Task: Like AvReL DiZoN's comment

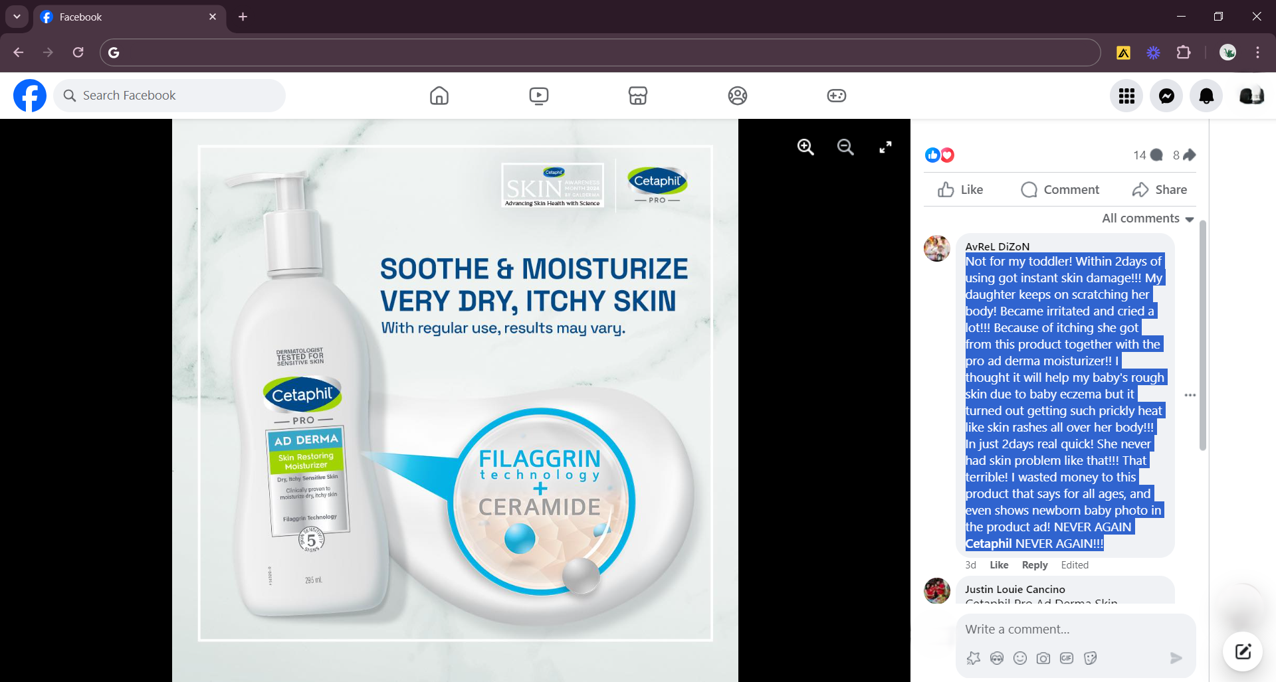Action: (x=999, y=565)
